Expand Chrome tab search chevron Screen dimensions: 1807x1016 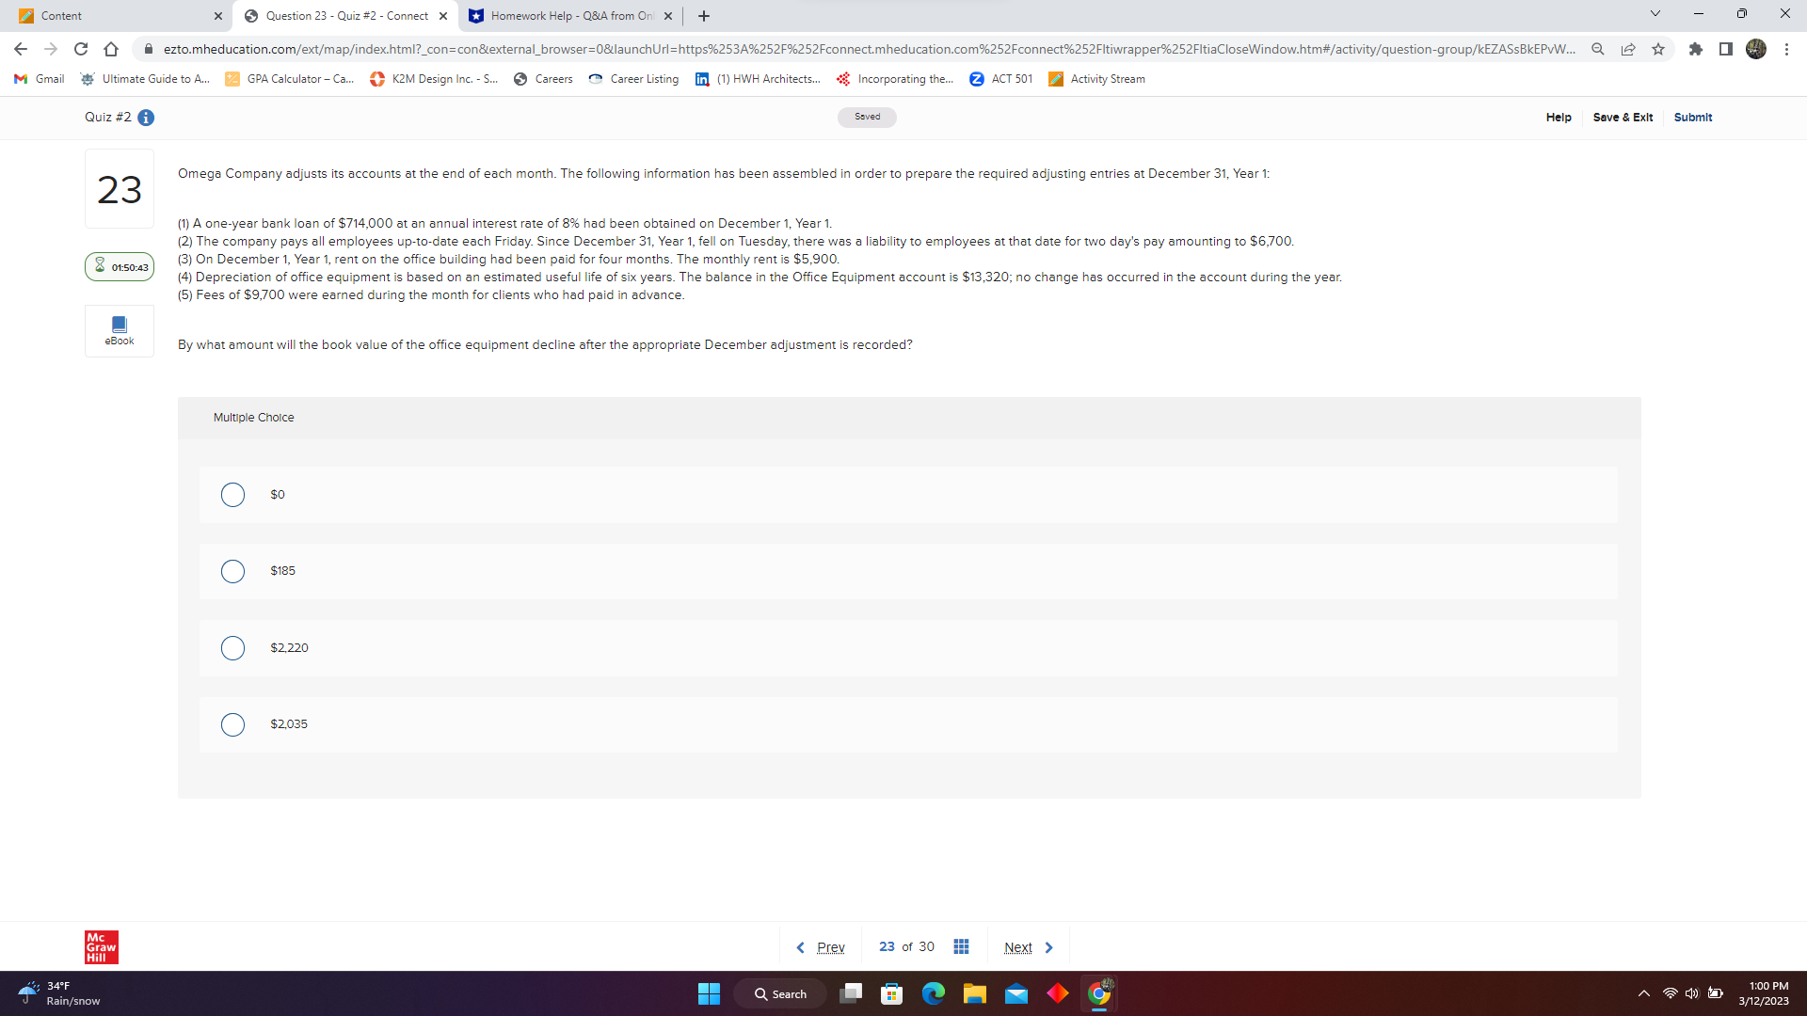pyautogui.click(x=1655, y=14)
